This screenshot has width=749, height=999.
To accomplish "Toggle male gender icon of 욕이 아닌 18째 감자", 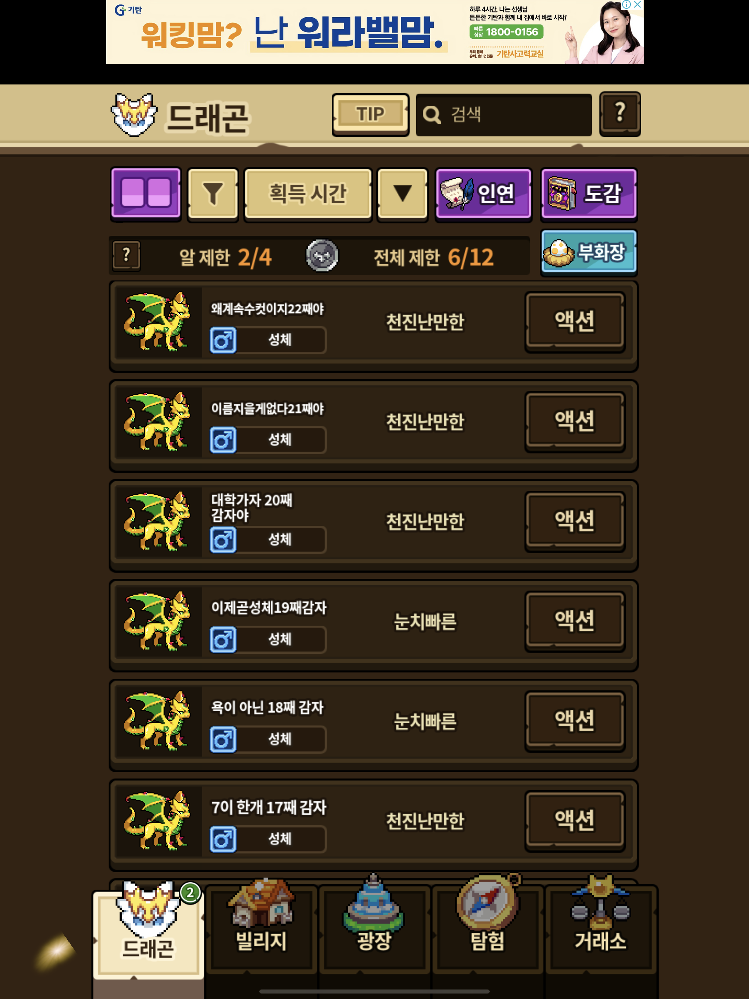I will coord(223,739).
